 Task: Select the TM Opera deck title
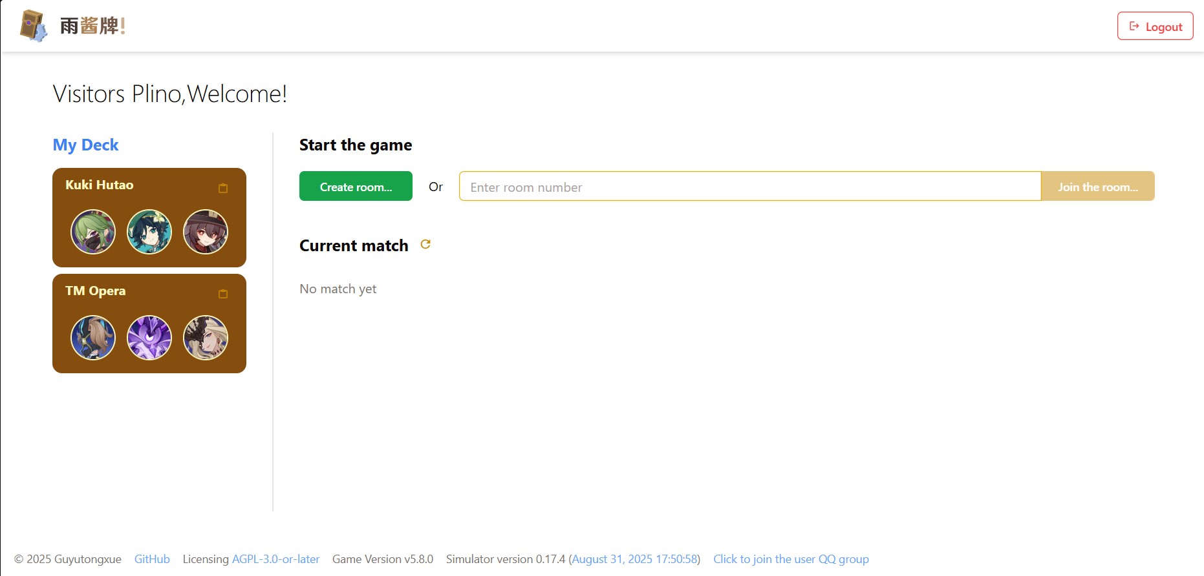[x=95, y=291]
